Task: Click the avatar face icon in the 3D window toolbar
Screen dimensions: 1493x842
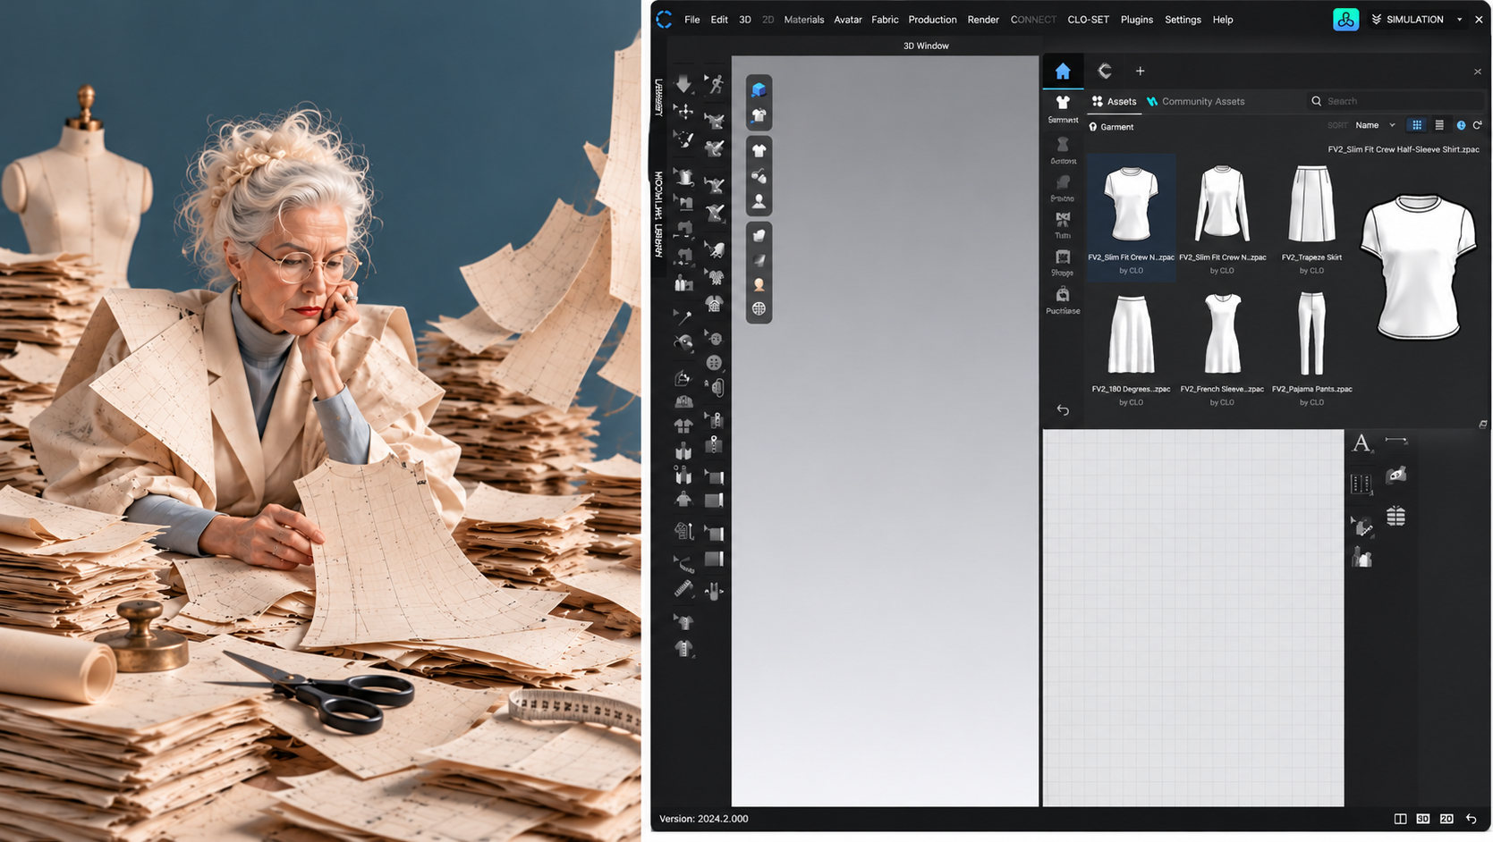Action: click(759, 284)
